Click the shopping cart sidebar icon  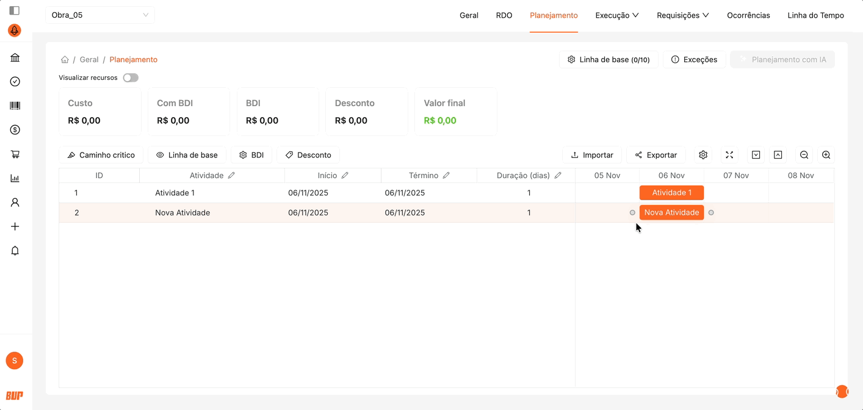point(15,154)
